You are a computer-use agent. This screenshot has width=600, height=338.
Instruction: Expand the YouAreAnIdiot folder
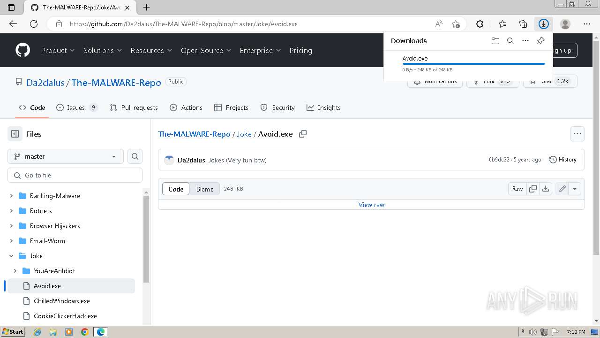point(15,271)
